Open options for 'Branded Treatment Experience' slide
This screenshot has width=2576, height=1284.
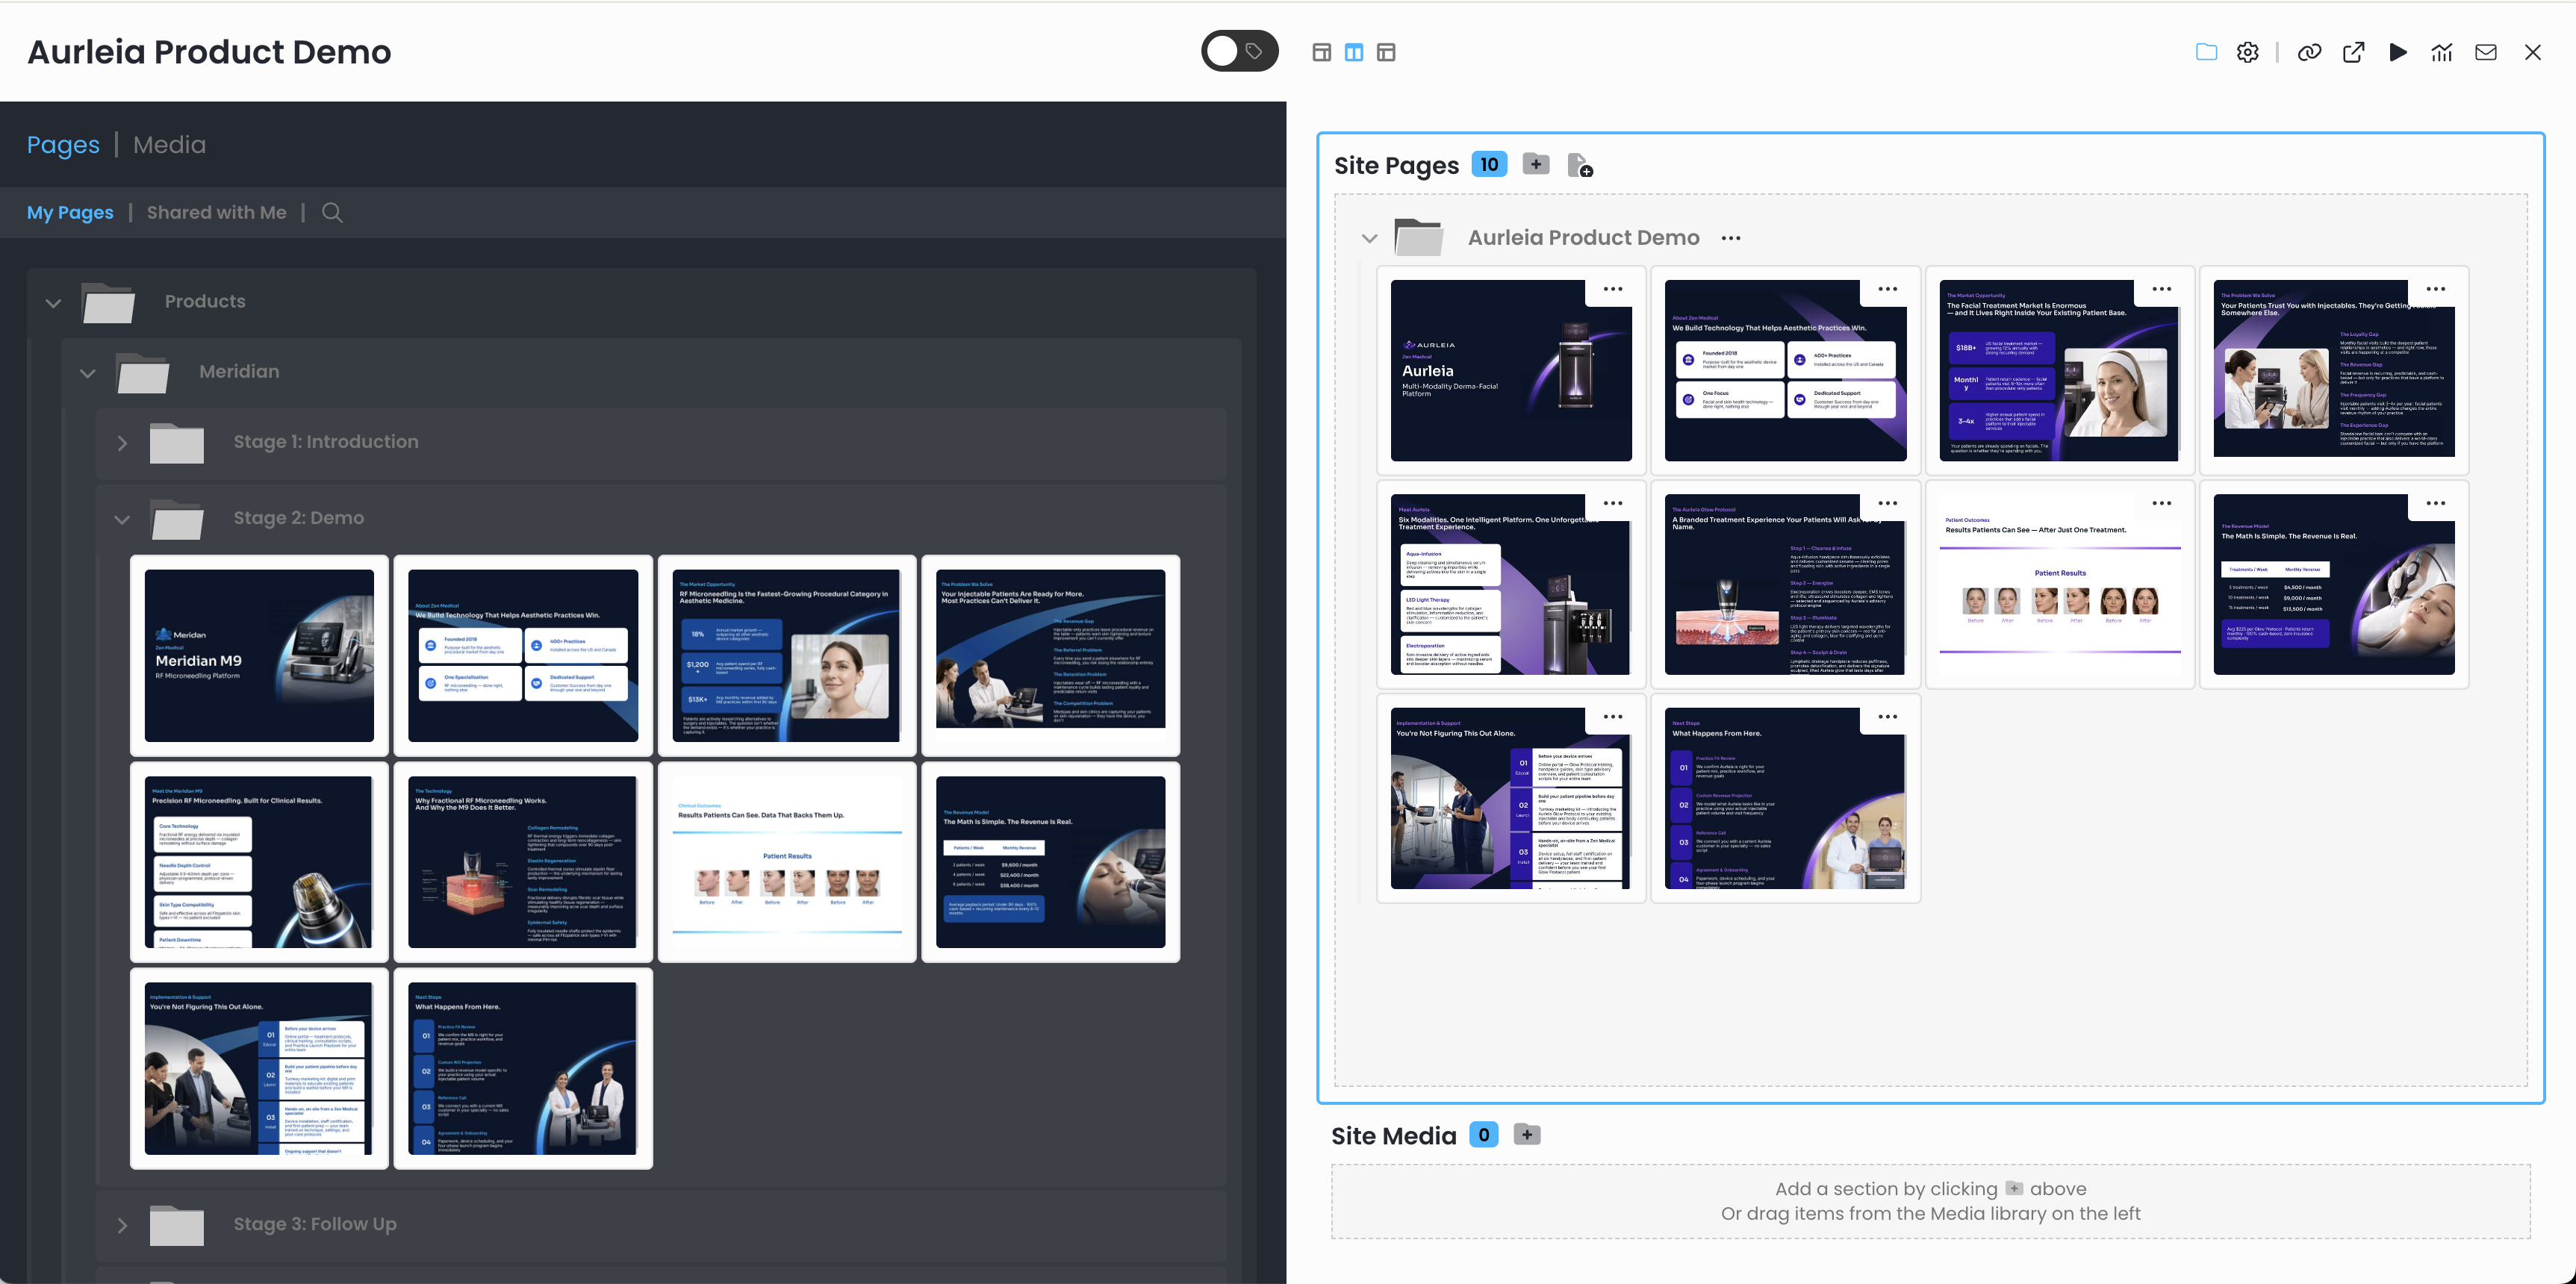(x=1887, y=503)
